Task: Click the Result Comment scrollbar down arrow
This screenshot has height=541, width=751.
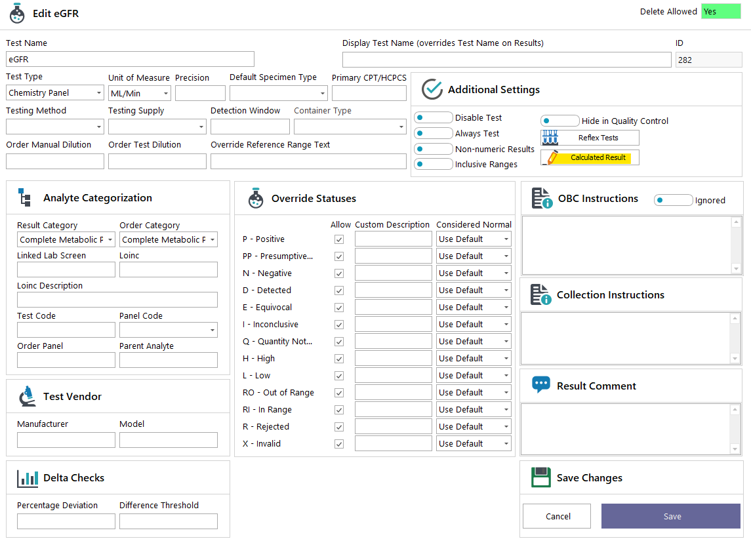Action: (x=735, y=449)
